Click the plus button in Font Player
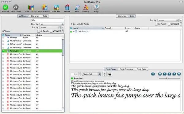The image size is (184, 114). [x=153, y=74]
